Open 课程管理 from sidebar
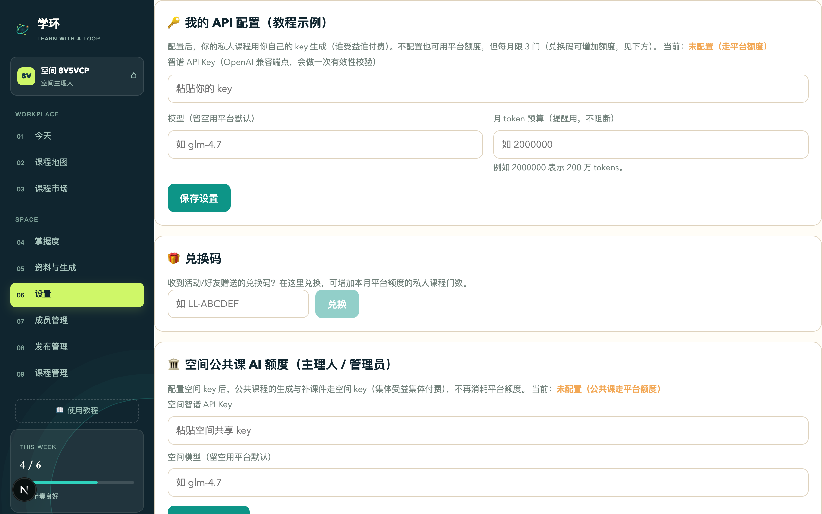Viewport: 822px width, 514px height. click(x=77, y=373)
